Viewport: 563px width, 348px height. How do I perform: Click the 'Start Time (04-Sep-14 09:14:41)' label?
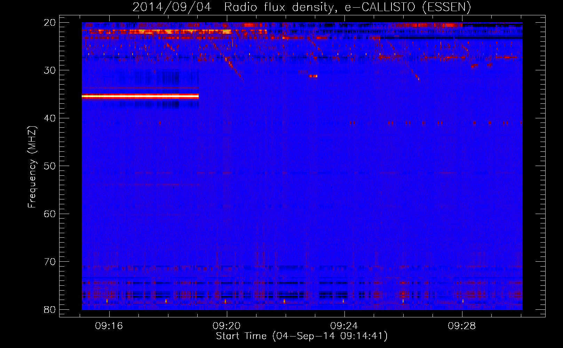click(302, 336)
